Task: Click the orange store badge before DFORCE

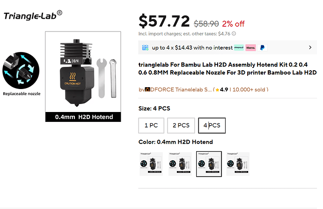Action: pyautogui.click(x=147, y=90)
